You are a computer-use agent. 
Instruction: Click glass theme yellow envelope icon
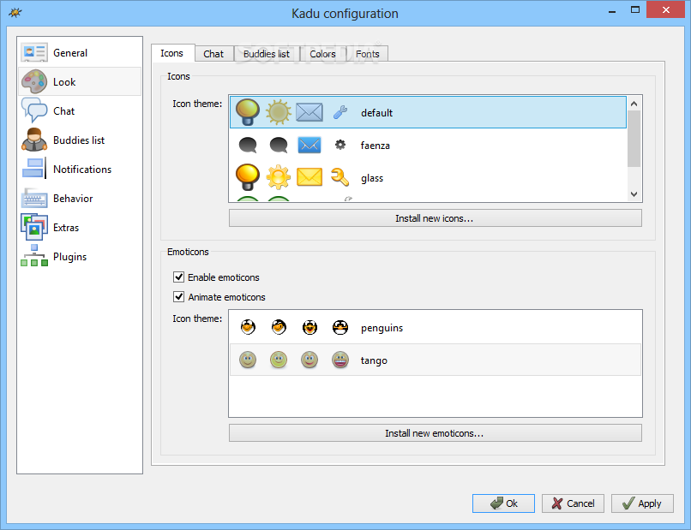pos(309,177)
